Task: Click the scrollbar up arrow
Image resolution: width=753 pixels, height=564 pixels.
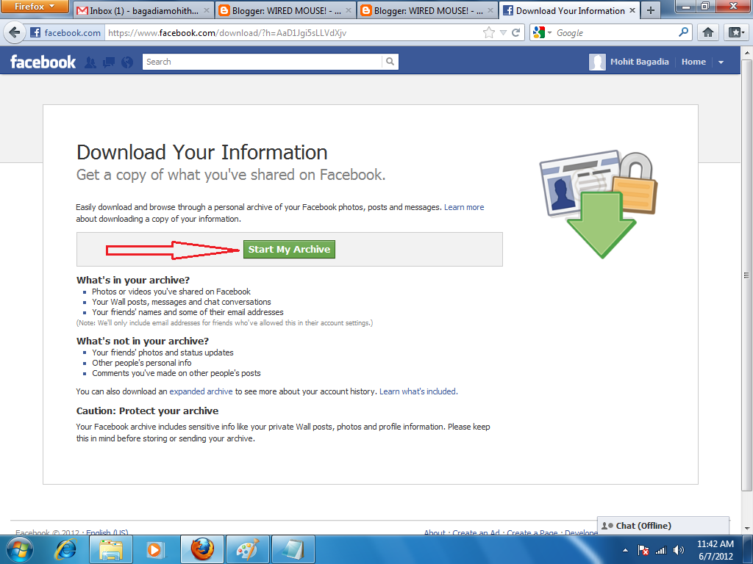Action: (747, 52)
